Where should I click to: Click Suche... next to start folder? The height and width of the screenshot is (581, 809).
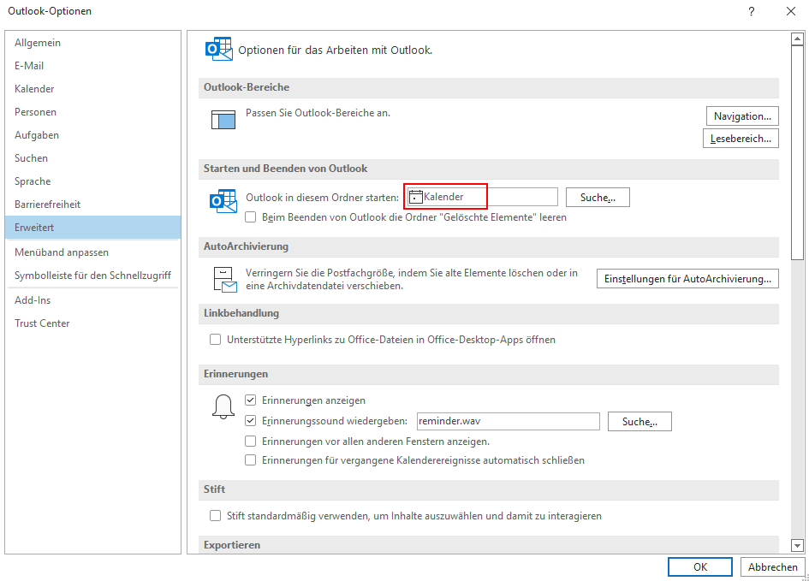point(598,198)
